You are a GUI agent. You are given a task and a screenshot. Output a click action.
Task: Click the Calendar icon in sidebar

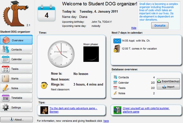pos(5,59)
